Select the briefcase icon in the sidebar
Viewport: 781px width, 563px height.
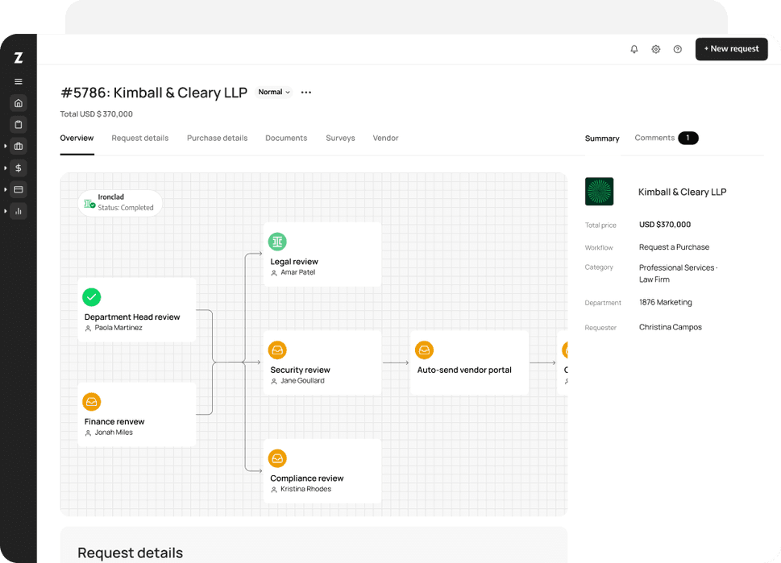coord(18,147)
